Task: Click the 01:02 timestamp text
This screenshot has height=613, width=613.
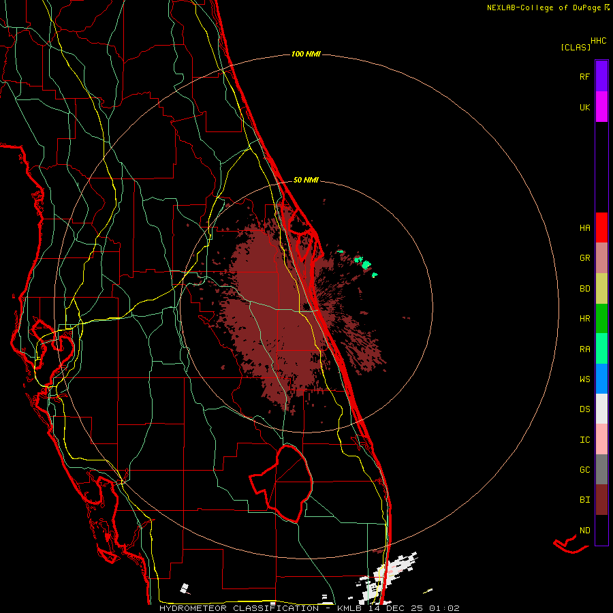Action: pyautogui.click(x=444, y=608)
